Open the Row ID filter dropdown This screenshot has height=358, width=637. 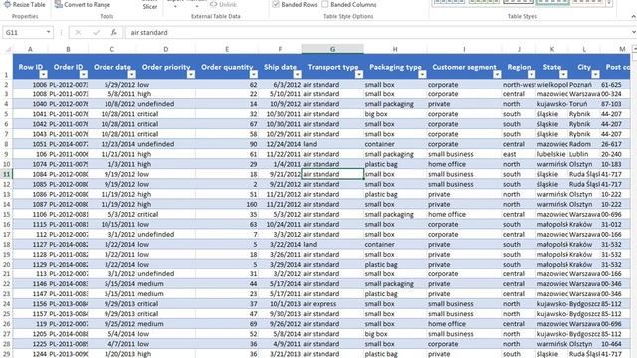tap(43, 74)
